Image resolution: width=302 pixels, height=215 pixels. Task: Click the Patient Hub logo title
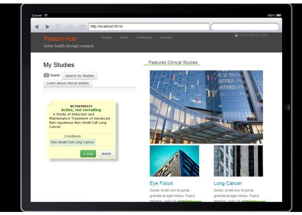[60, 39]
